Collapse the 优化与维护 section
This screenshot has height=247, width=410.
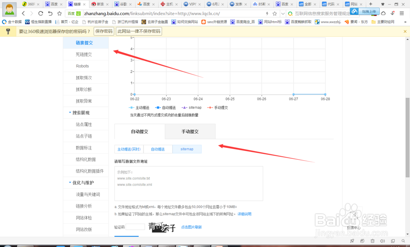81,183
